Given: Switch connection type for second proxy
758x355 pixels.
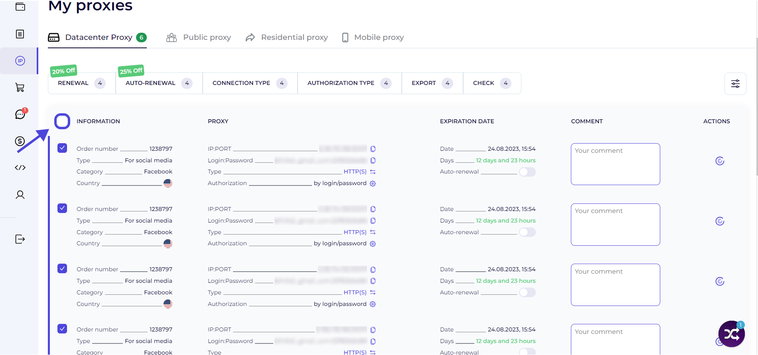Looking at the screenshot, I should coord(373,232).
